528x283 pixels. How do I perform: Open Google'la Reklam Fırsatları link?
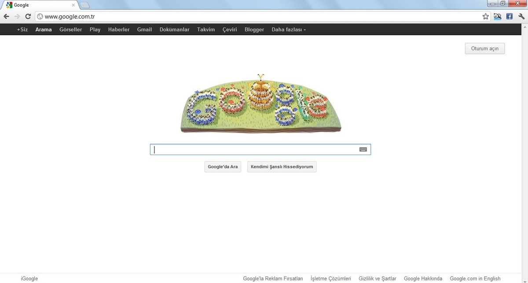273,279
